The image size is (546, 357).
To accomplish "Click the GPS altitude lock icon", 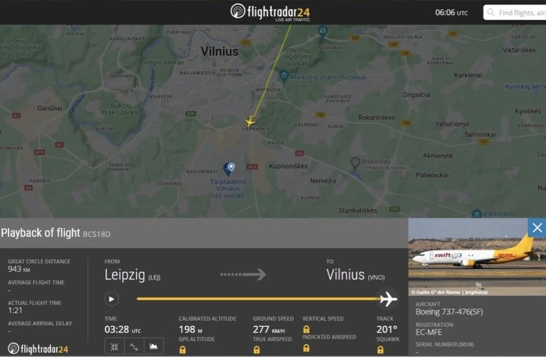I will tap(183, 350).
